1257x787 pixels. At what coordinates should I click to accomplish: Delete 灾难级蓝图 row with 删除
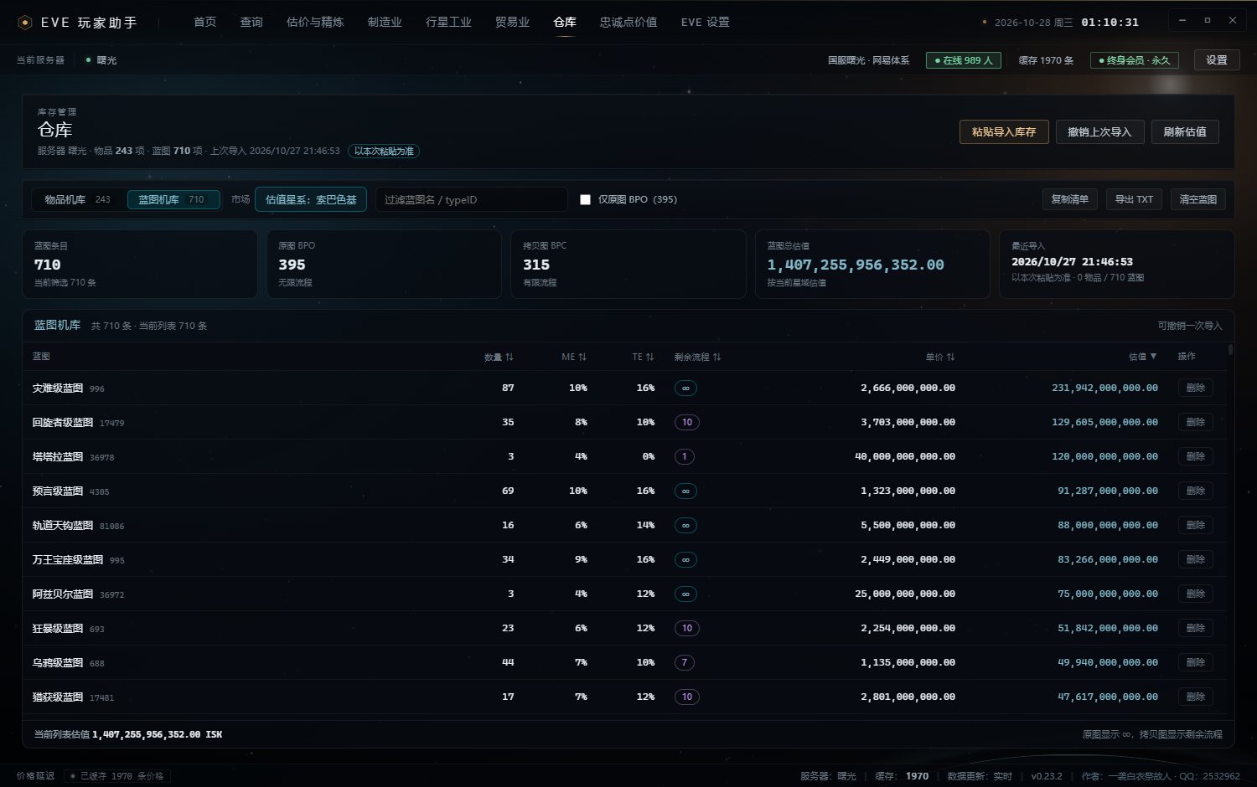[x=1195, y=388]
